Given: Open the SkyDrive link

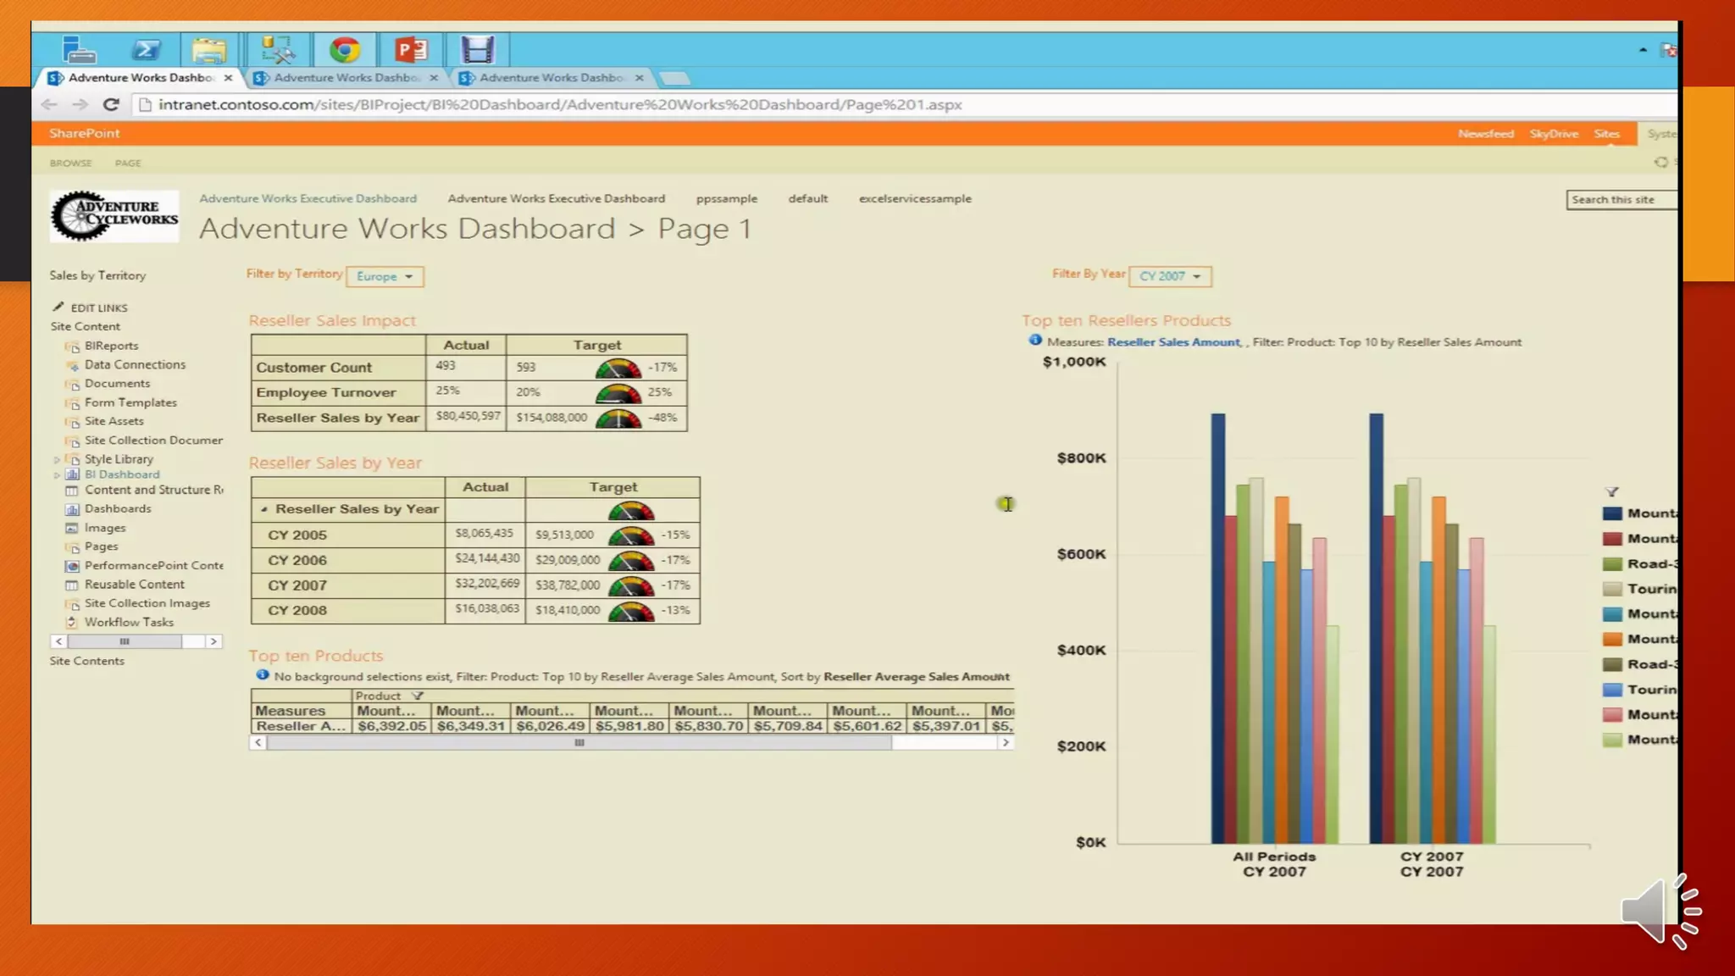Looking at the screenshot, I should coord(1554,133).
